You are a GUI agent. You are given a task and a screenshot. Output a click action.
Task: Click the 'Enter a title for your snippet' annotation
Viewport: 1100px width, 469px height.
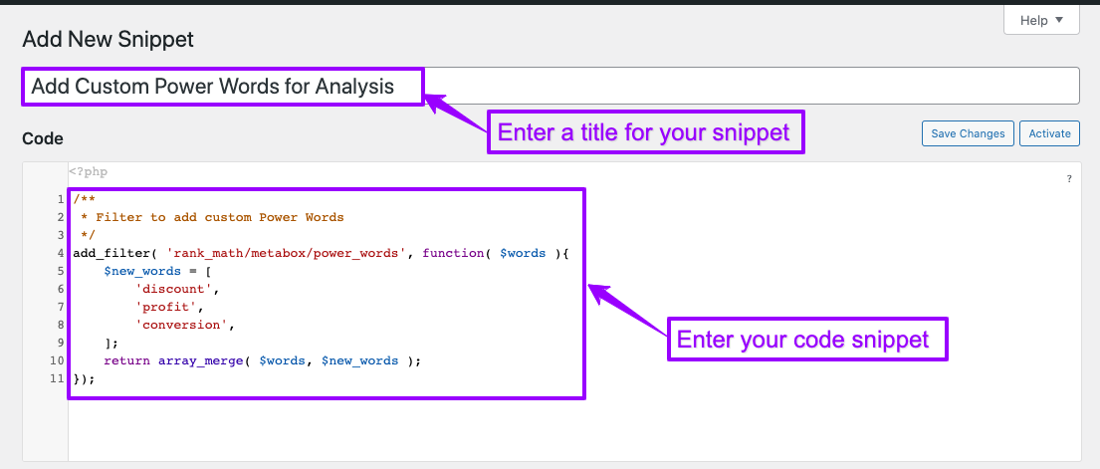(x=645, y=132)
